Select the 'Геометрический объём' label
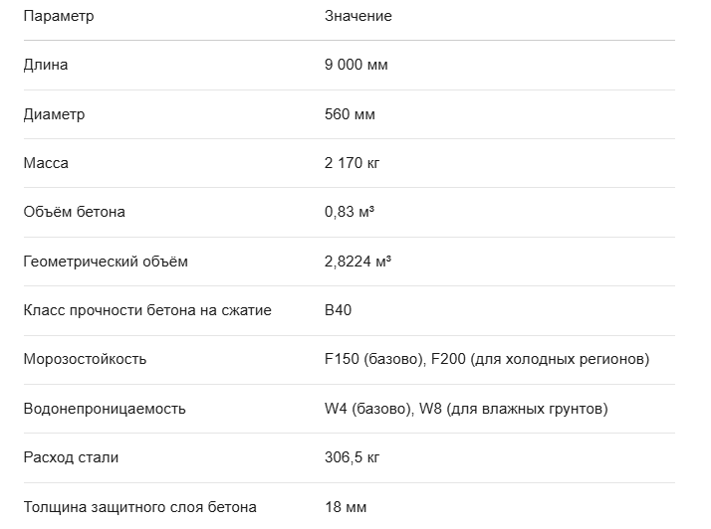 coord(106,262)
